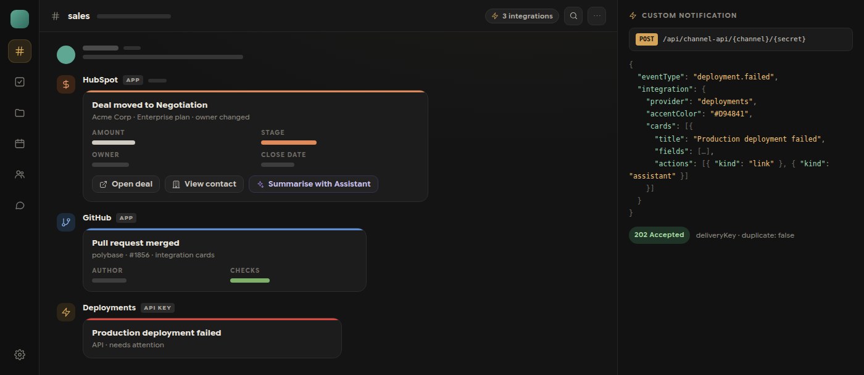Click the hash icon beside sales channel name

(x=56, y=16)
